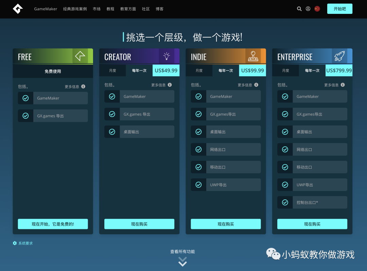Select 每年一次 billing in CREATOR card

139,71
